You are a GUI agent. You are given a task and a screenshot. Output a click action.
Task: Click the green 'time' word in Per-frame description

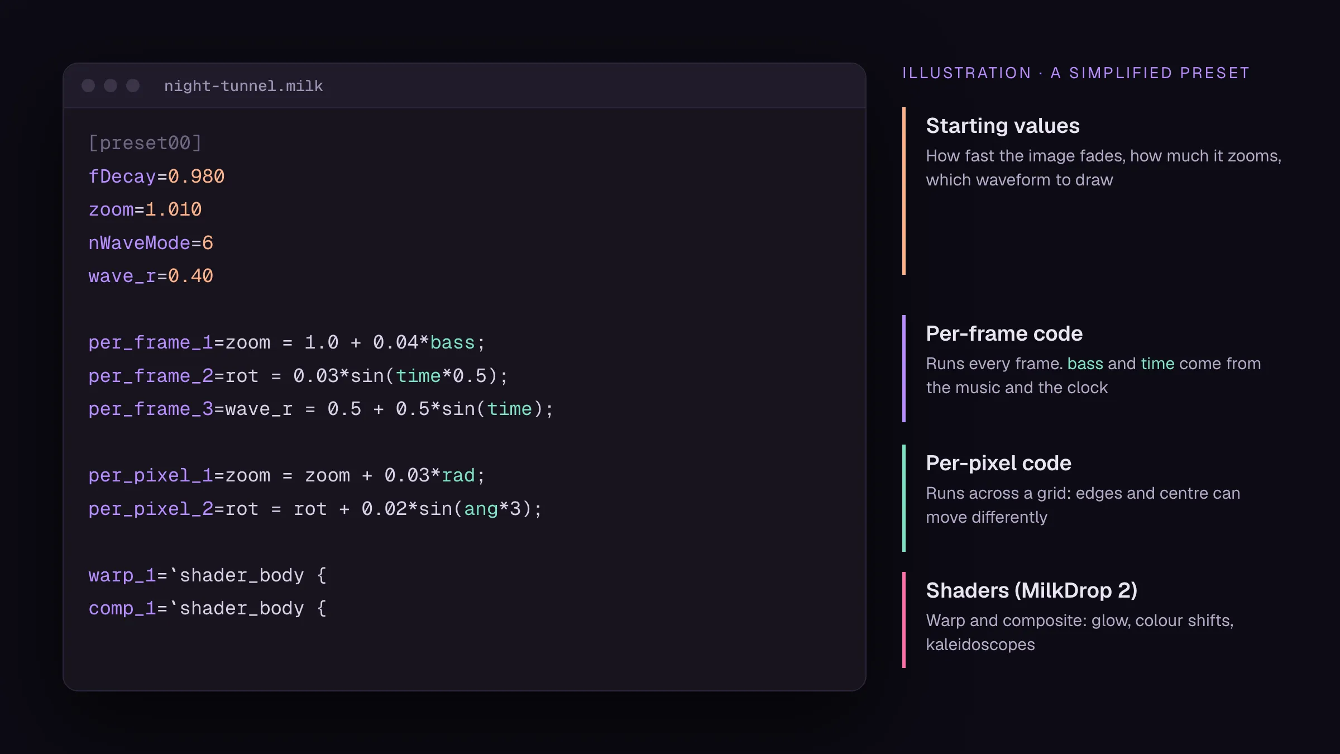[x=1157, y=364]
